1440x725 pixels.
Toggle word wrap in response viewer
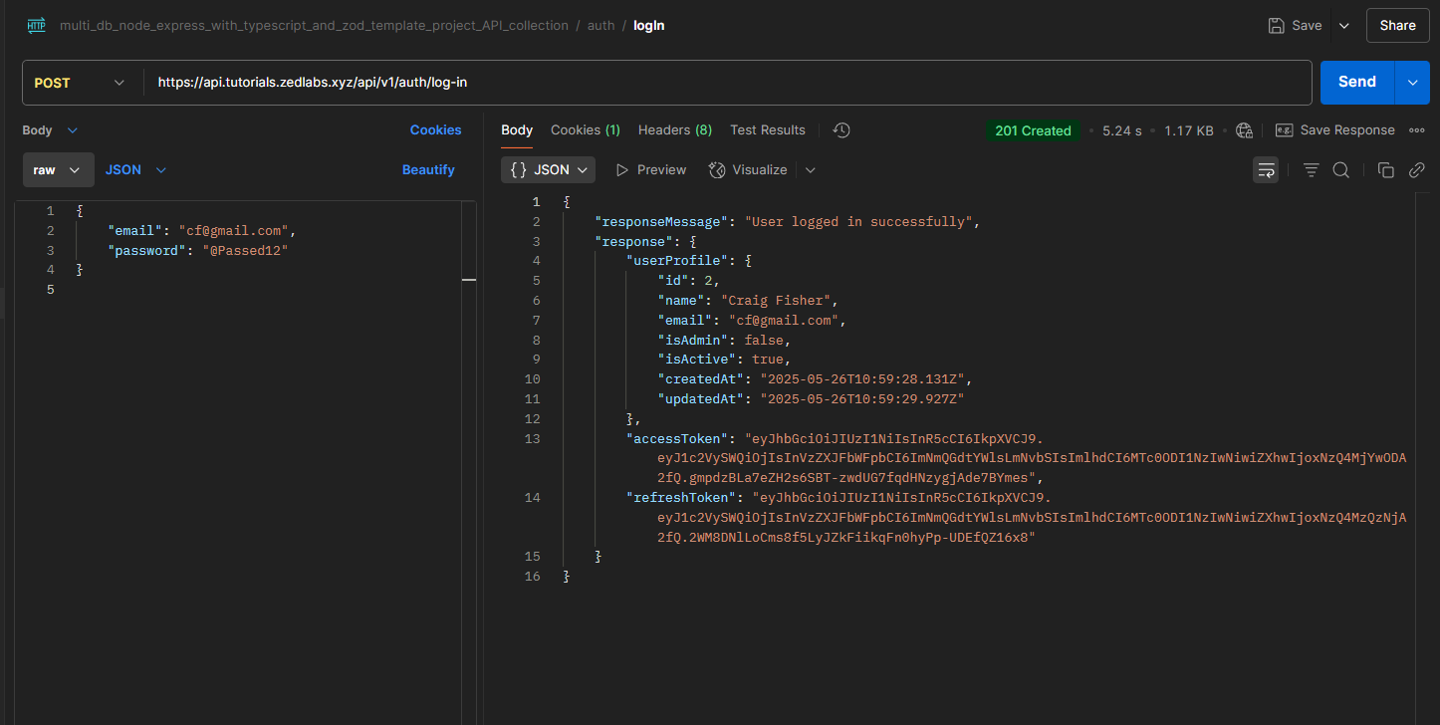tap(1266, 170)
